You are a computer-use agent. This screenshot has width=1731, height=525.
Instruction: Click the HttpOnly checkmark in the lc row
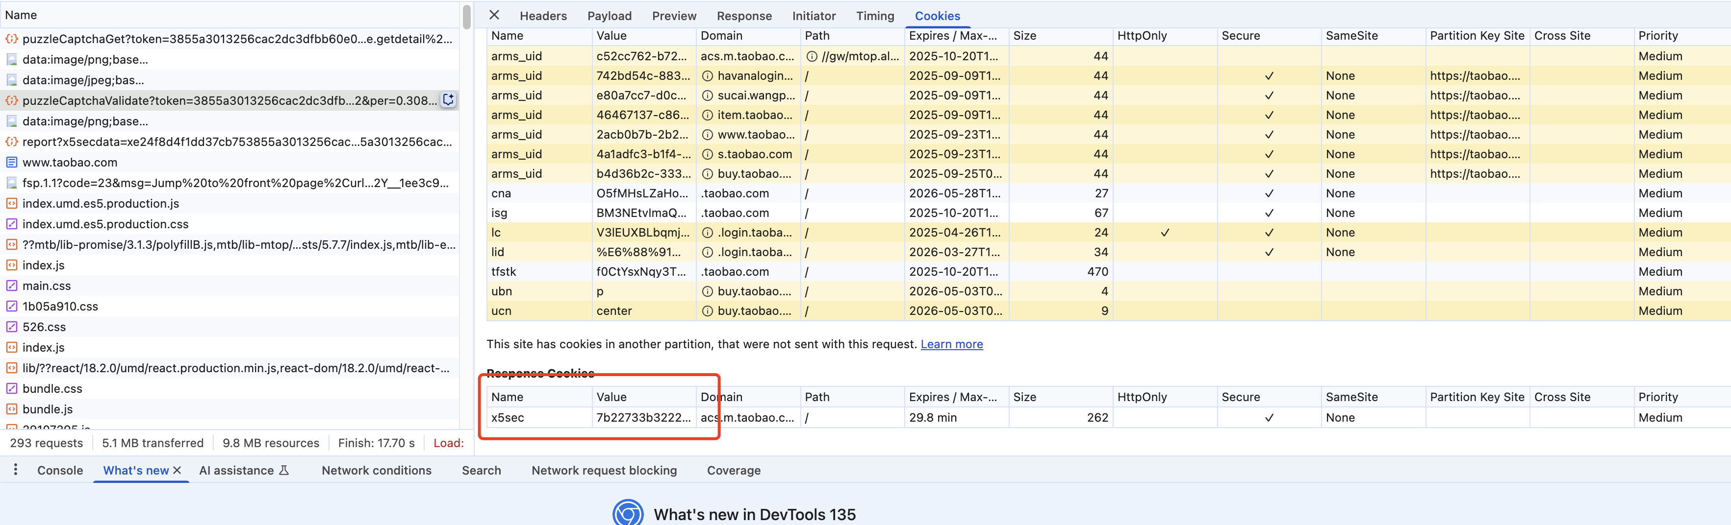pos(1165,232)
